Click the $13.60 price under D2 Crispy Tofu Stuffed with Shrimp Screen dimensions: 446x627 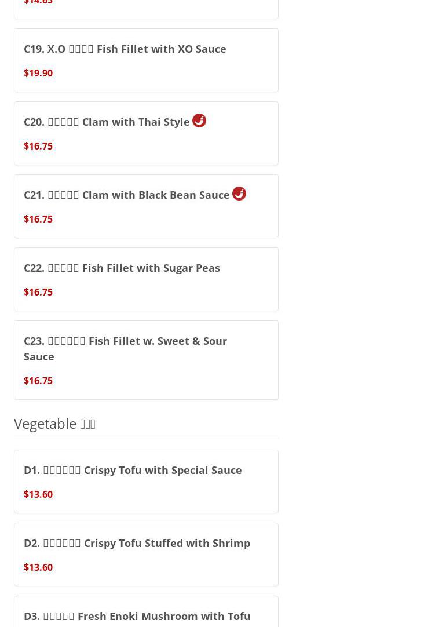(x=38, y=567)
